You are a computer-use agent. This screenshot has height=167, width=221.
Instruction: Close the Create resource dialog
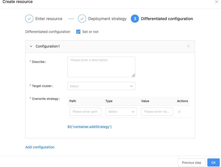pos(216,2)
